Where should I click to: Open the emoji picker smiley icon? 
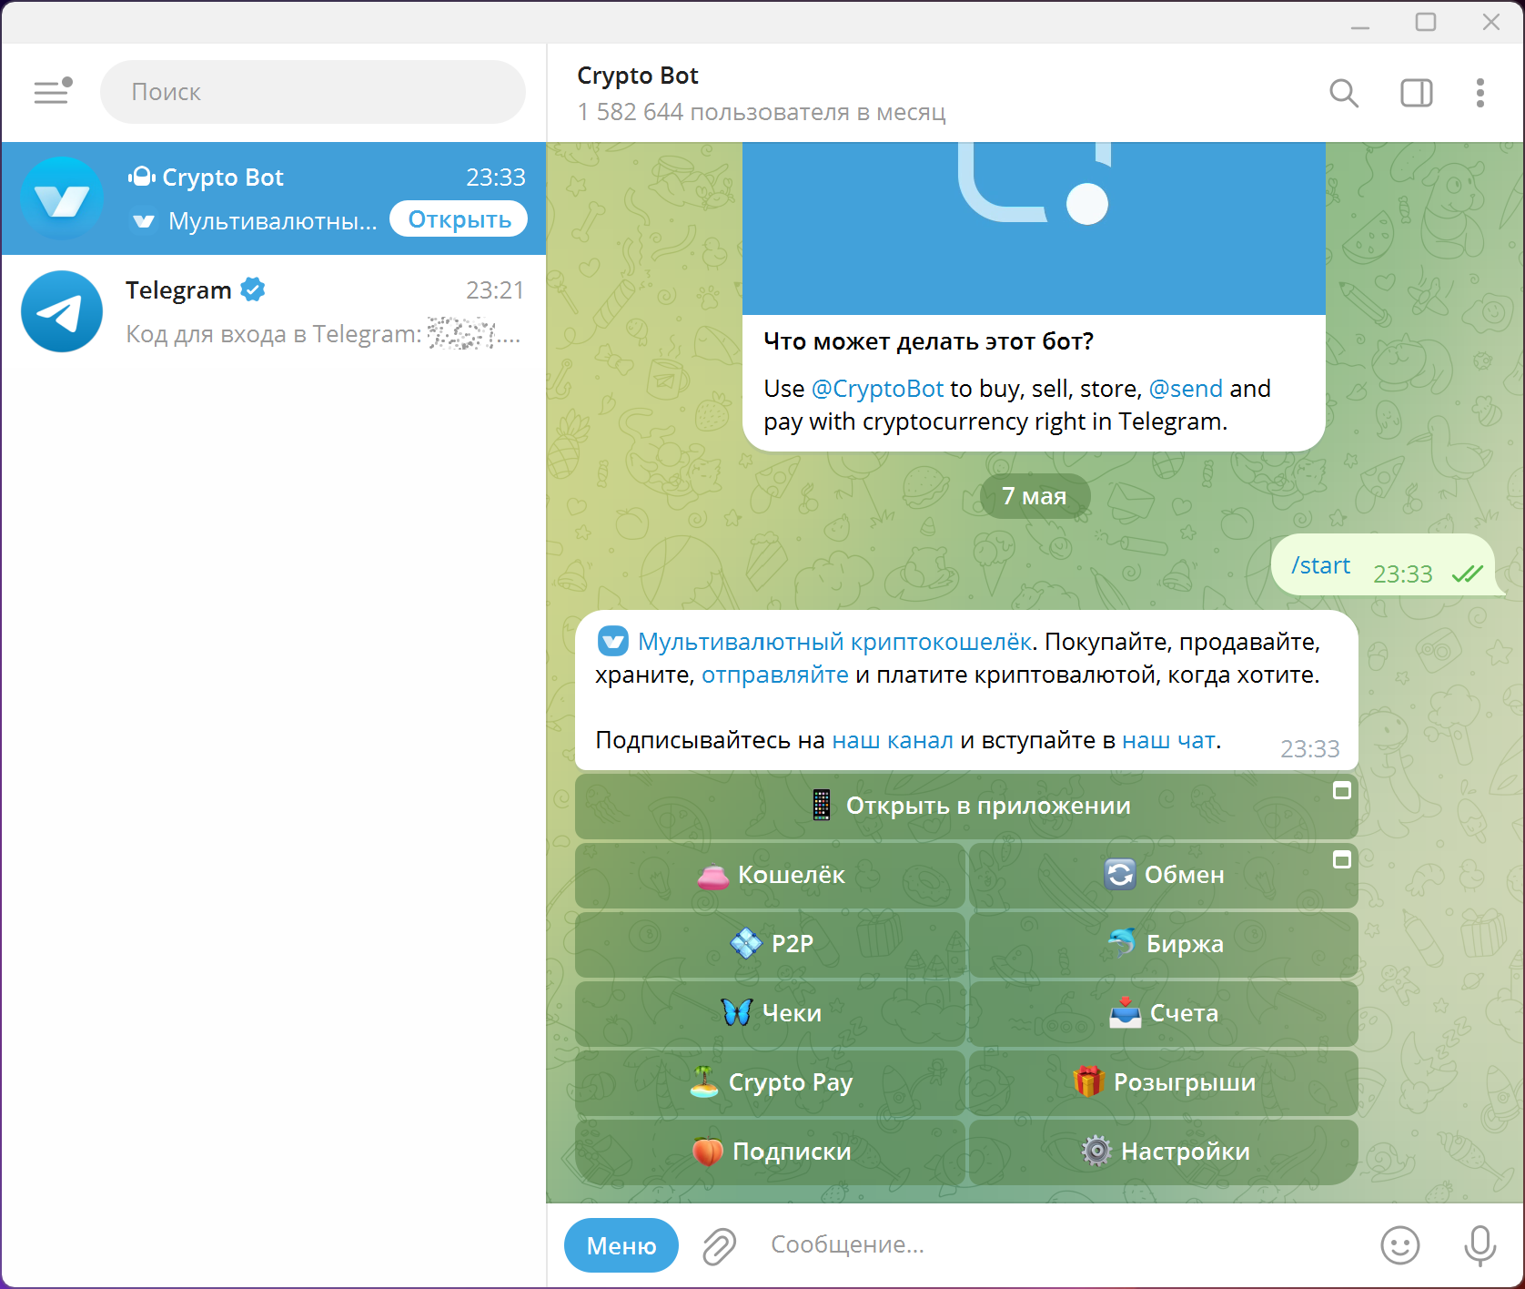click(1400, 1245)
